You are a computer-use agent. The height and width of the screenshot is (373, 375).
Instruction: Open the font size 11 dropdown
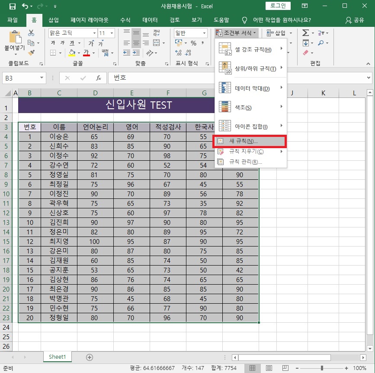click(x=112, y=33)
